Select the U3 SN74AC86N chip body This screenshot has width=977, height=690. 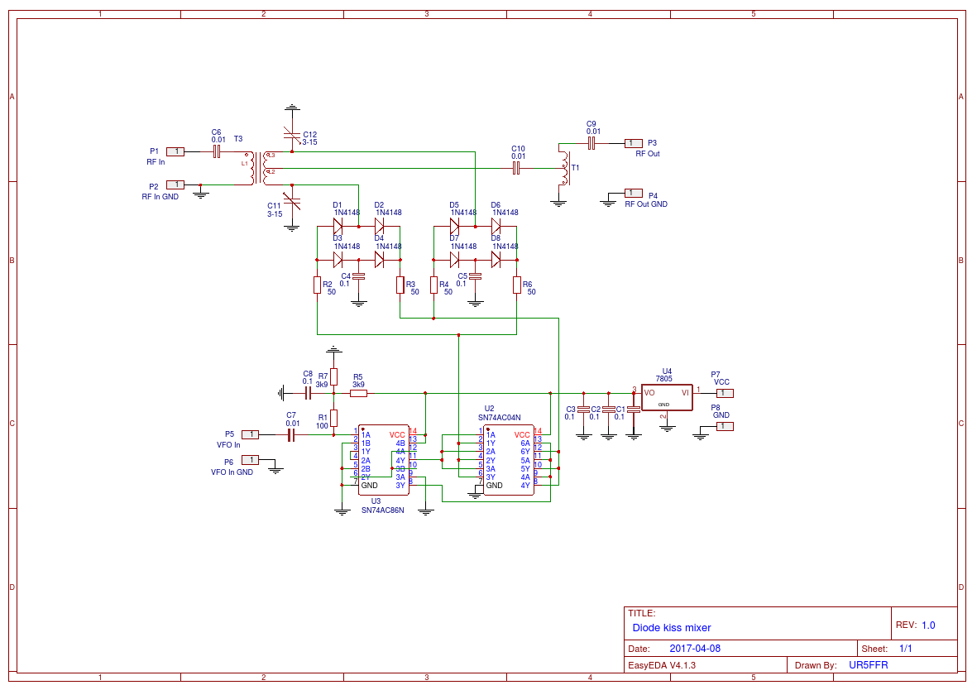point(382,460)
